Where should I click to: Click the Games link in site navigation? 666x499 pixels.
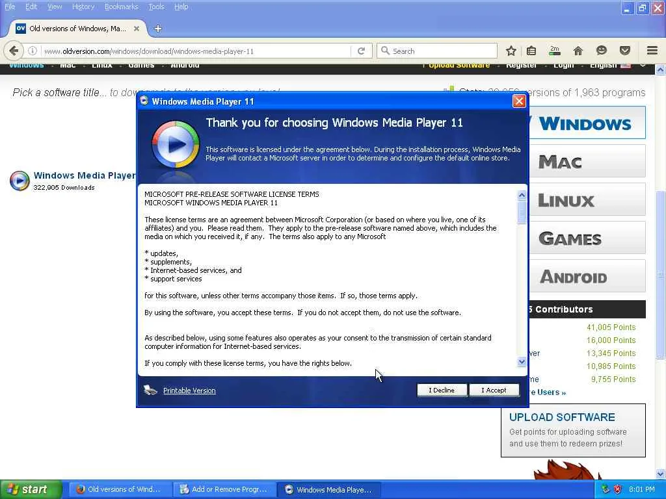[x=141, y=66]
